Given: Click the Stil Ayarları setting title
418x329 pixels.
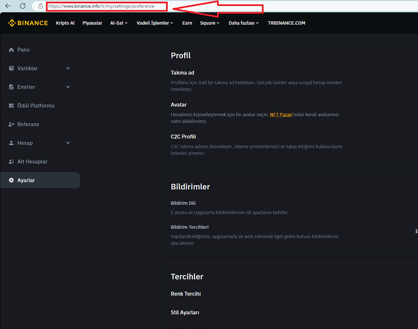Looking at the screenshot, I should pos(185,312).
